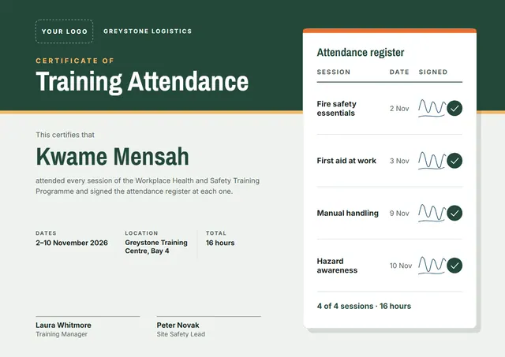Click the signature scribble in the 2 Nov row
The image size is (505, 357).
[x=432, y=108]
